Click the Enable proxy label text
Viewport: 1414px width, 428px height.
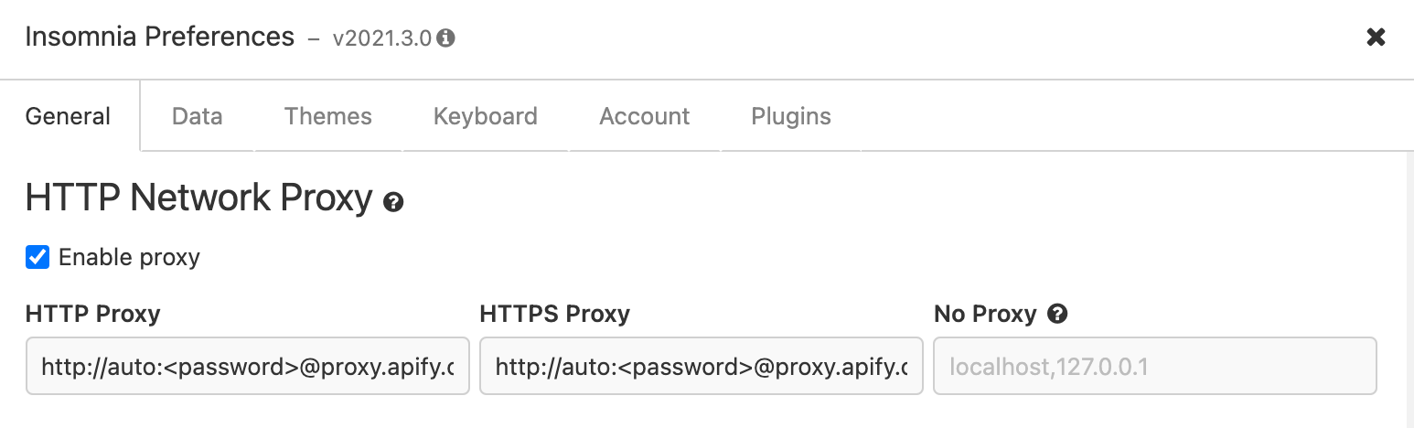coord(129,258)
